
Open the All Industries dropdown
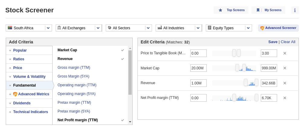(x=179, y=28)
